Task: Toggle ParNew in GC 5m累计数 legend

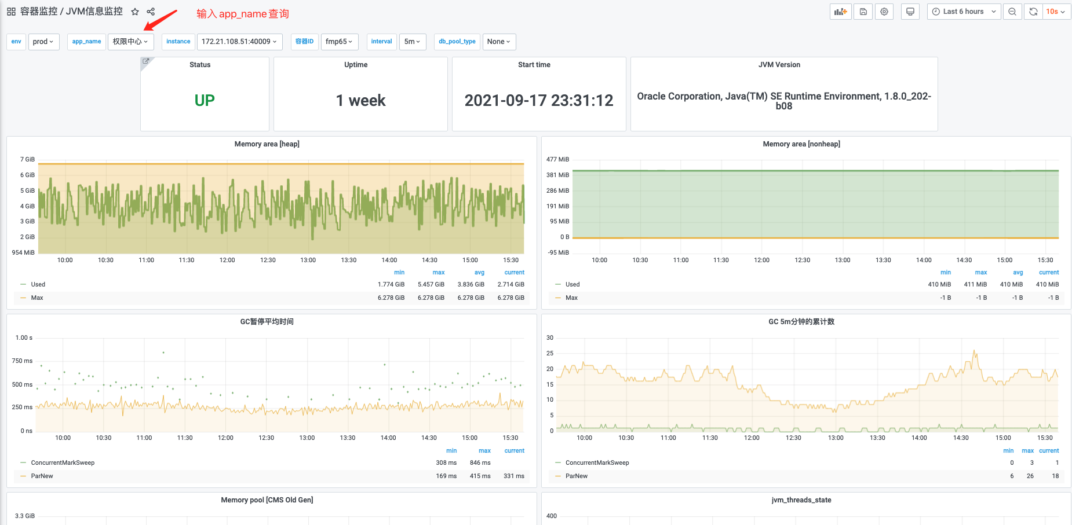Action: tap(577, 476)
